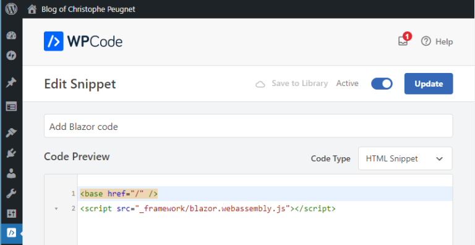This screenshot has width=475, height=245.
Task: Open the Posts pushpin icon in sidebar
Action: [x=11, y=82]
